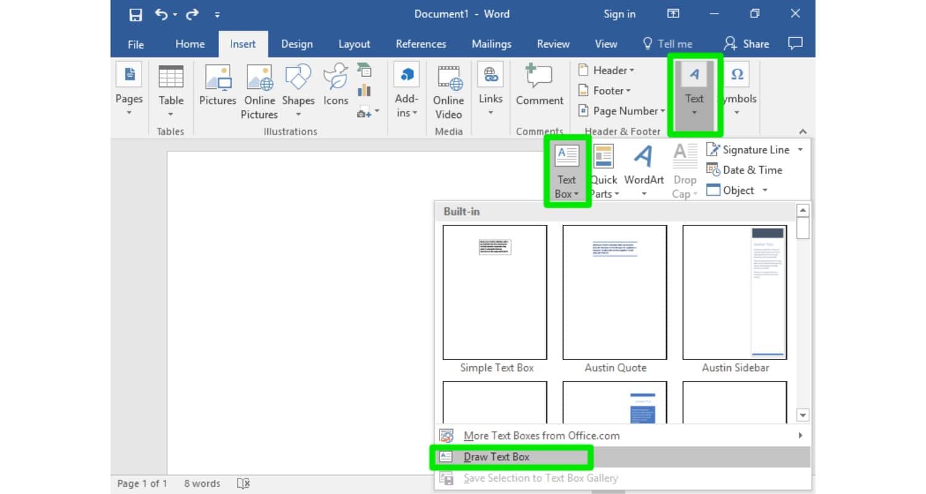Open More Text Boxes from Office.com
926x494 pixels.
(x=623, y=436)
